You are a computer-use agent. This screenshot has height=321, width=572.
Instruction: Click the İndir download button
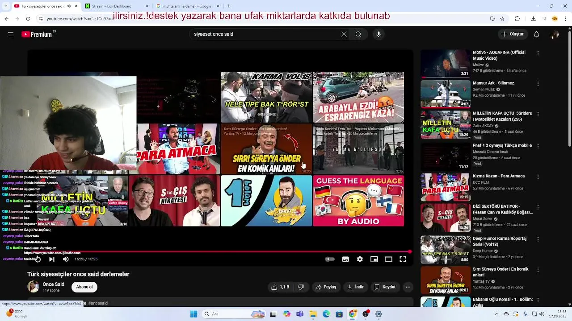pos(356,287)
